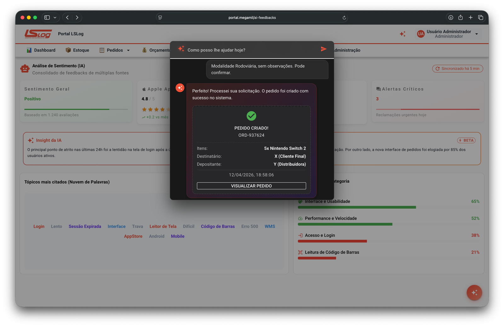Screen dimensions: 504x327
Task: Select the word Login in the word cloud
Action: point(39,226)
